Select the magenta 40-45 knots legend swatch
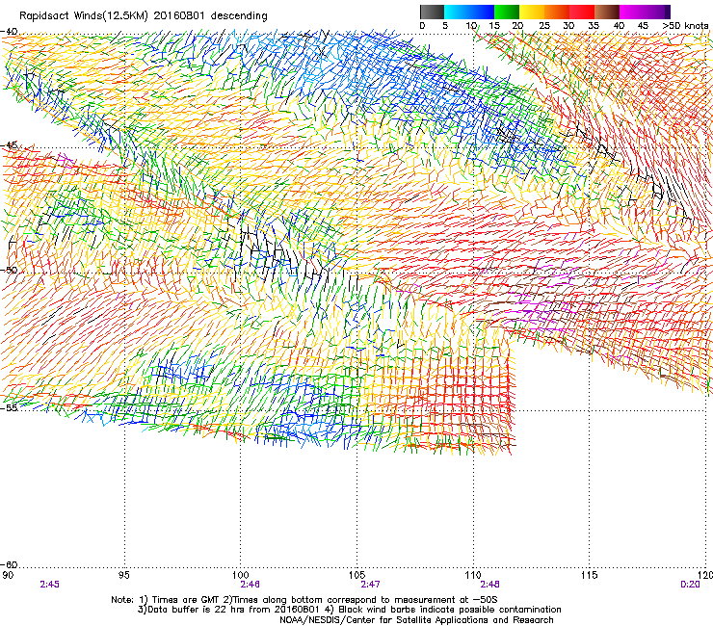Viewport: 713px width, 626px height. (632, 12)
